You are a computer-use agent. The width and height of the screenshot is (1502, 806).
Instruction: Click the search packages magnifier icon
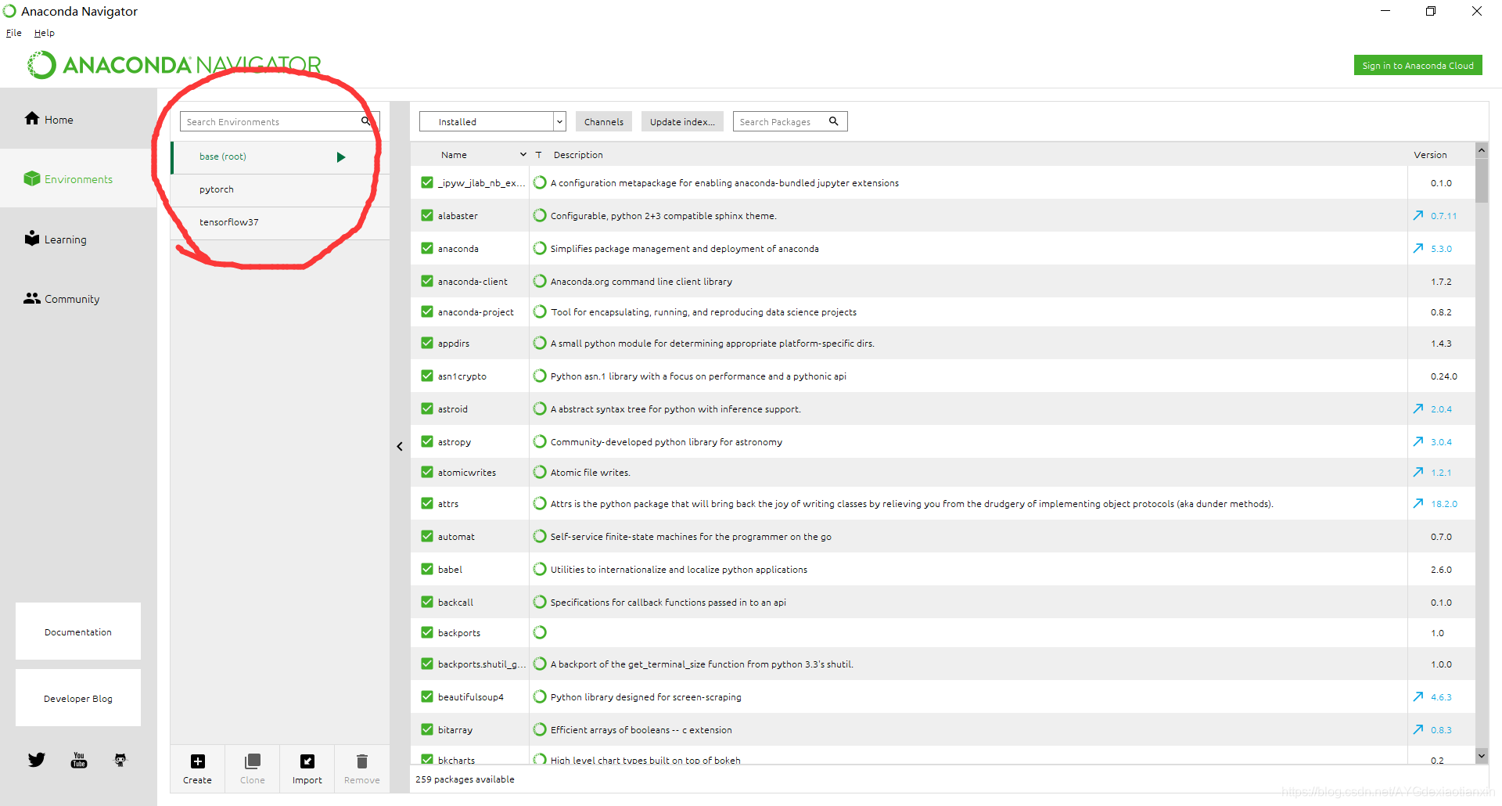click(x=834, y=121)
